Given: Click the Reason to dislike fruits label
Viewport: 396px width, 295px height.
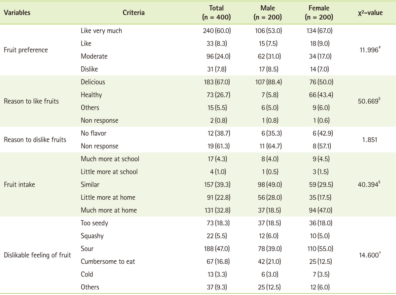Looking at the screenshot, I should [35, 140].
